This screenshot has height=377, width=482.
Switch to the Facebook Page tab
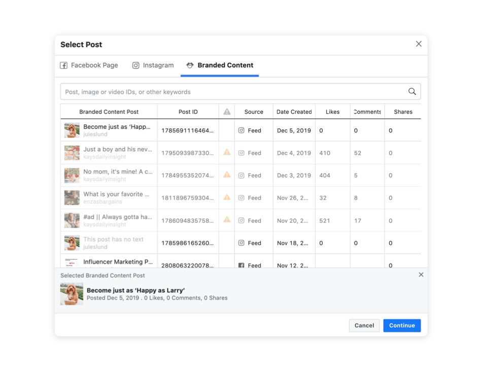[89, 65]
